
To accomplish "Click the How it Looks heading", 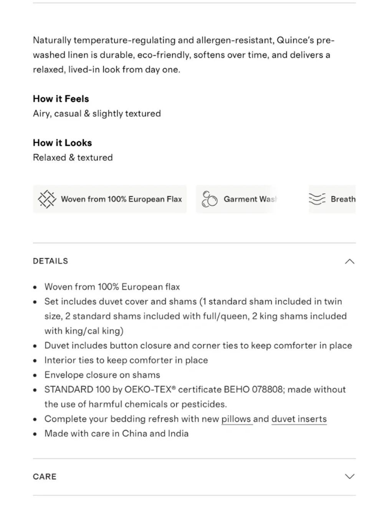I will pos(63,143).
